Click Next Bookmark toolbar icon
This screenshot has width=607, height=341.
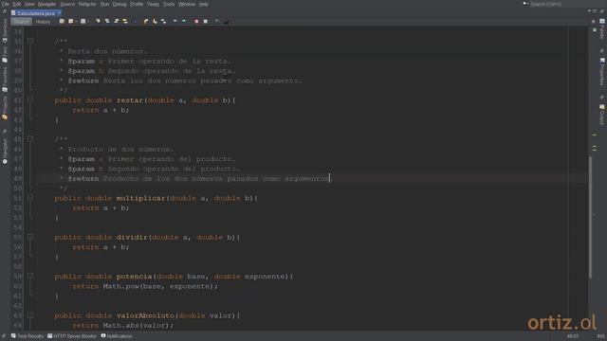(x=155, y=21)
